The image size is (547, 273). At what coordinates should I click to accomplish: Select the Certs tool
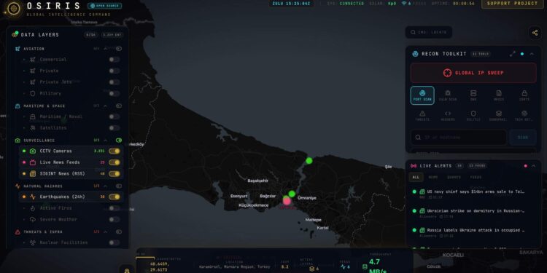pyautogui.click(x=524, y=95)
